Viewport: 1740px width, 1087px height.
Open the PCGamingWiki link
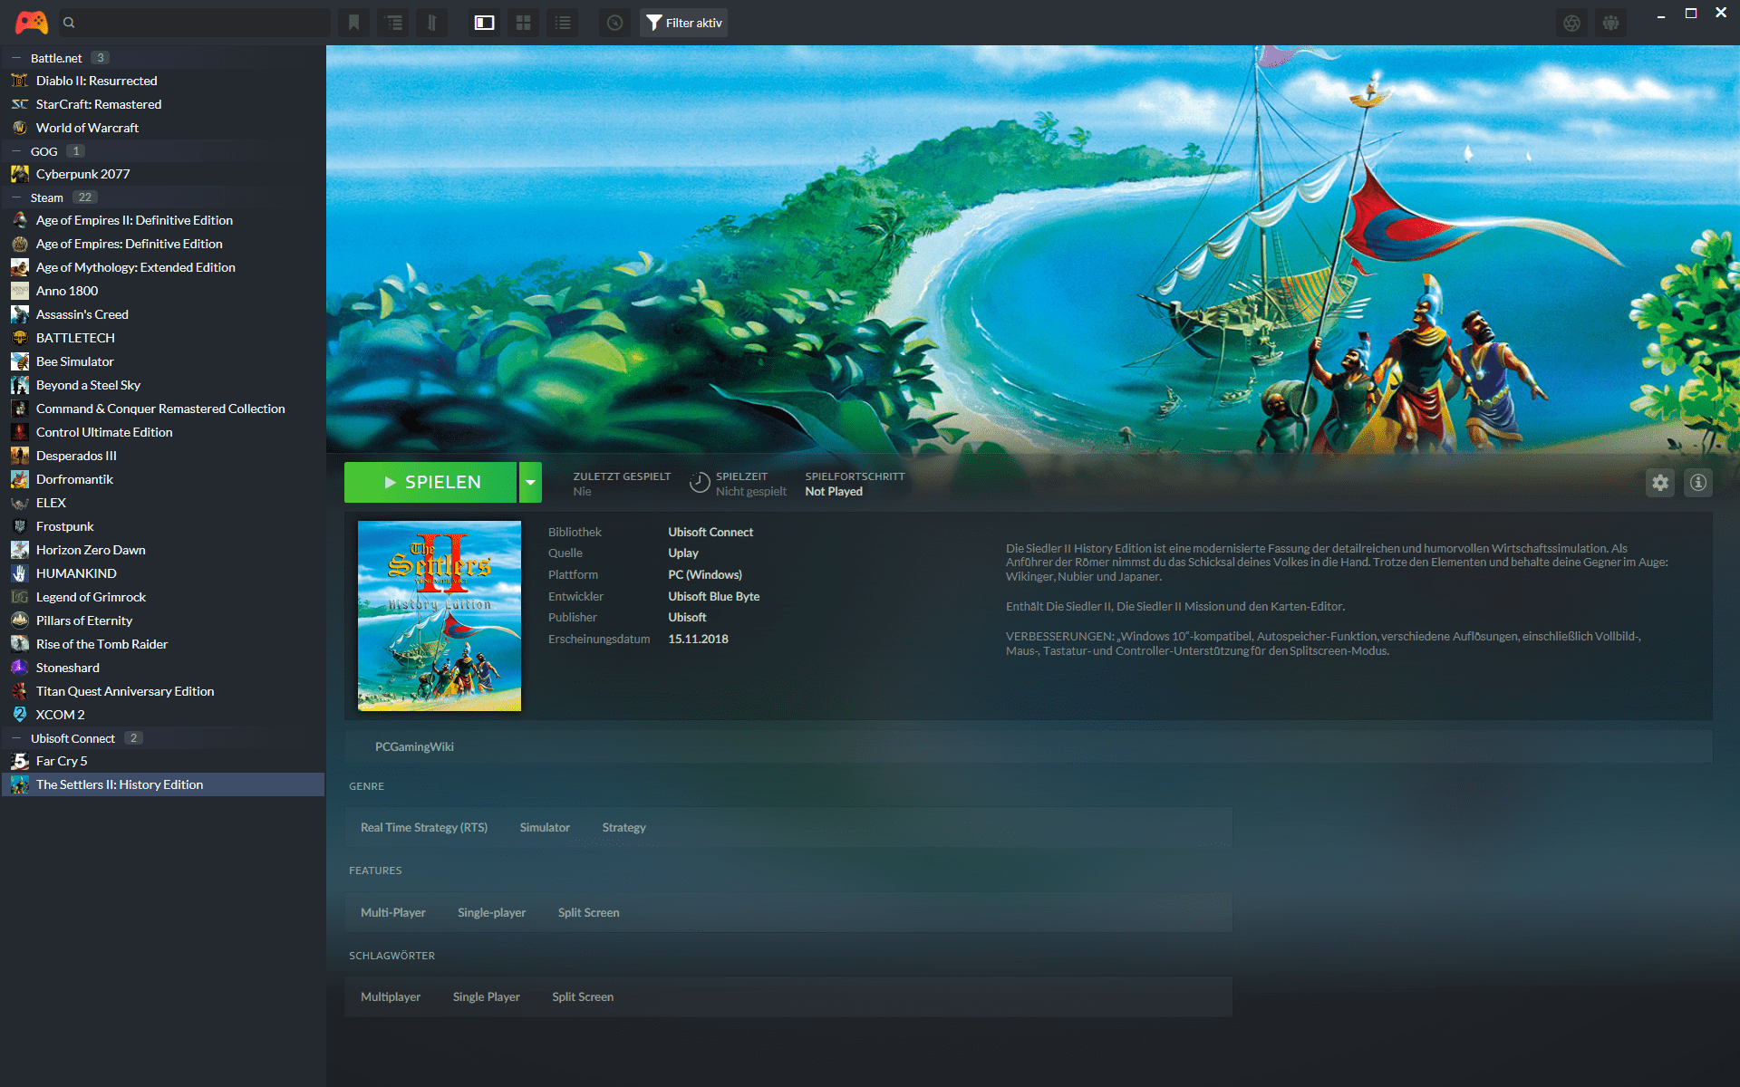pos(414,746)
